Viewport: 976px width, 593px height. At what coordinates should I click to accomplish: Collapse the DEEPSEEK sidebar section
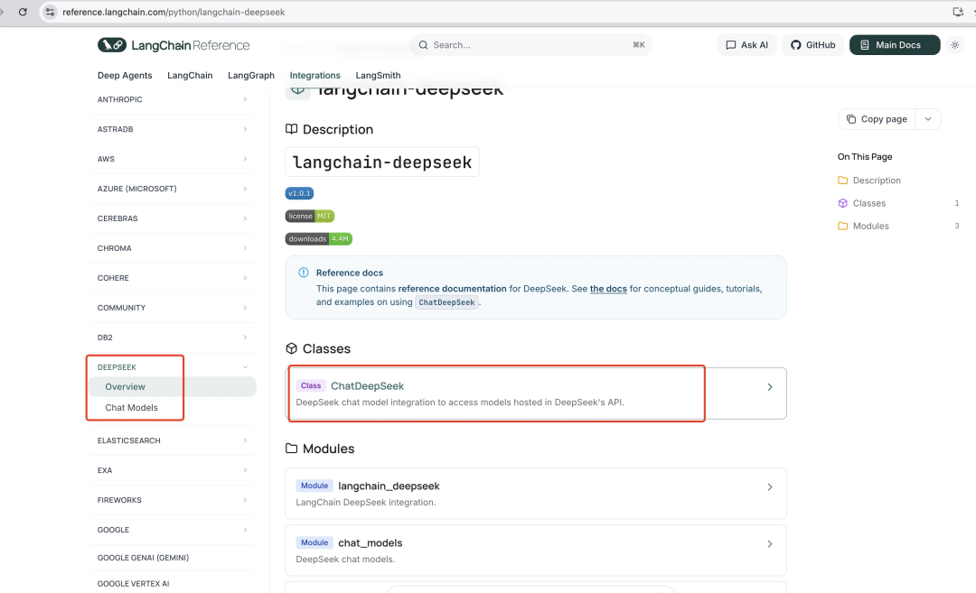point(245,367)
